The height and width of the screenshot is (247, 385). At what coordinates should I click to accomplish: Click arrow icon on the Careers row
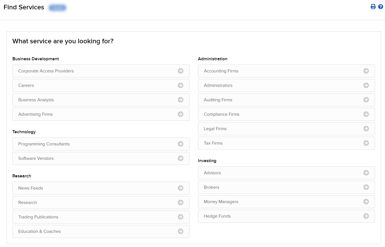(180, 85)
